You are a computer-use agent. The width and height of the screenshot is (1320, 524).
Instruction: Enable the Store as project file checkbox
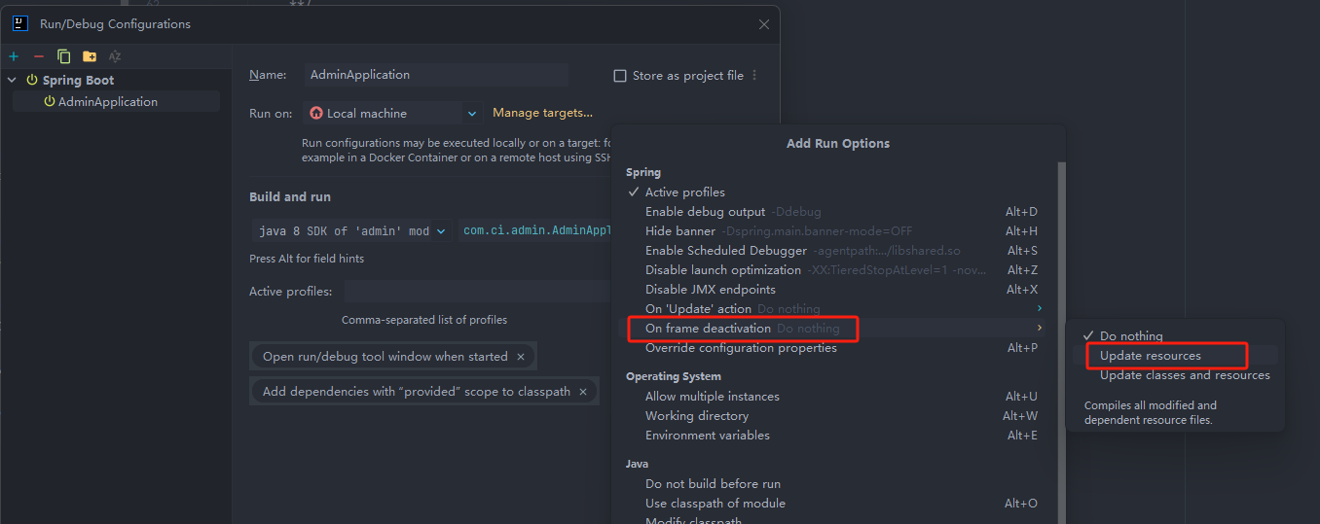[620, 76]
